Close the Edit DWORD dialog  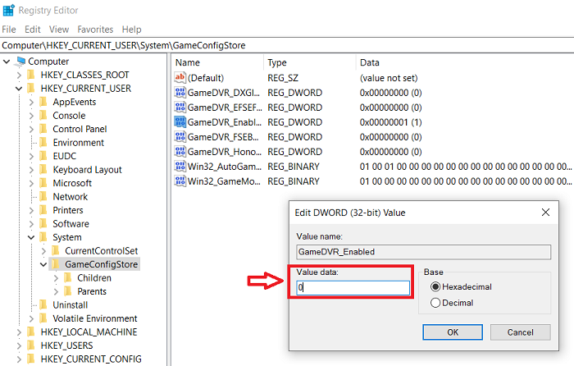[545, 213]
